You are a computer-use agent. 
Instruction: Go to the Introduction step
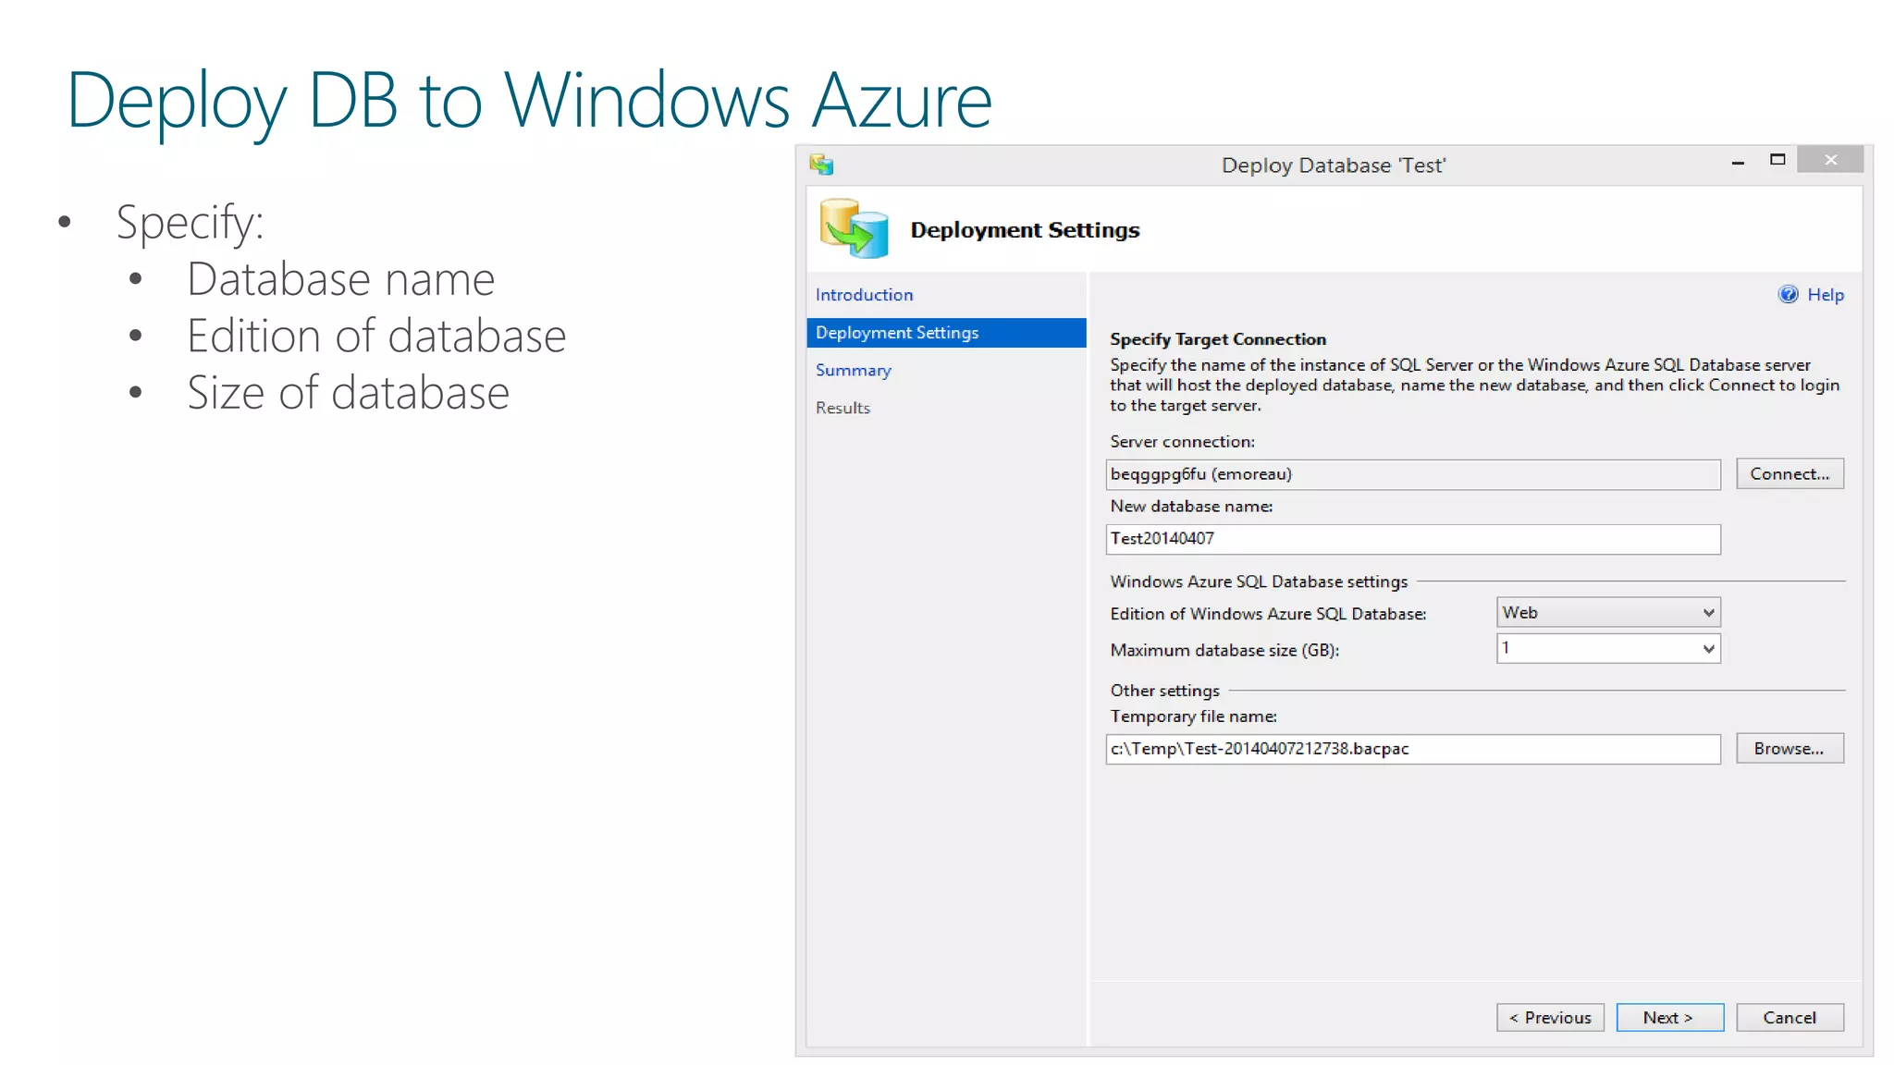(x=864, y=295)
